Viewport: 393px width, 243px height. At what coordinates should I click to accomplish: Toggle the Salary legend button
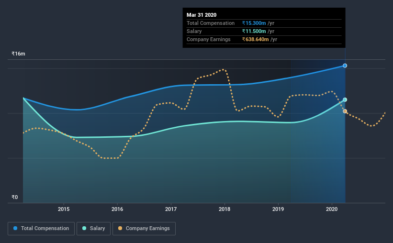93,229
